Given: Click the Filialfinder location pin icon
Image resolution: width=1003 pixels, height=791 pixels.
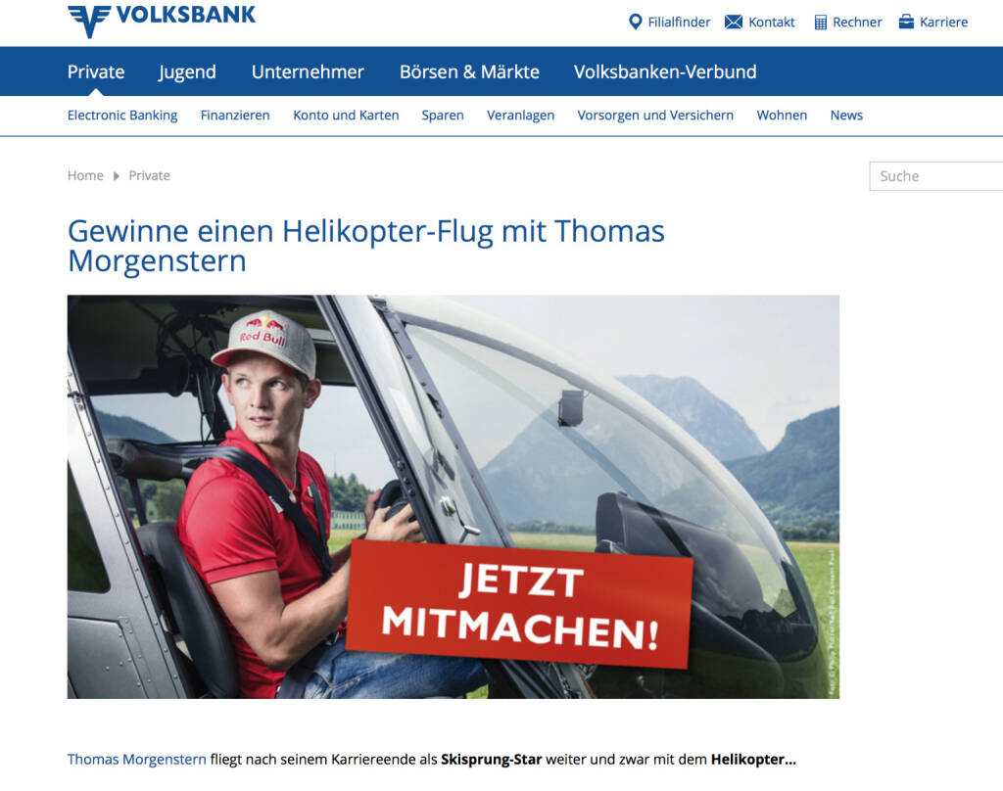Looking at the screenshot, I should click(x=635, y=22).
